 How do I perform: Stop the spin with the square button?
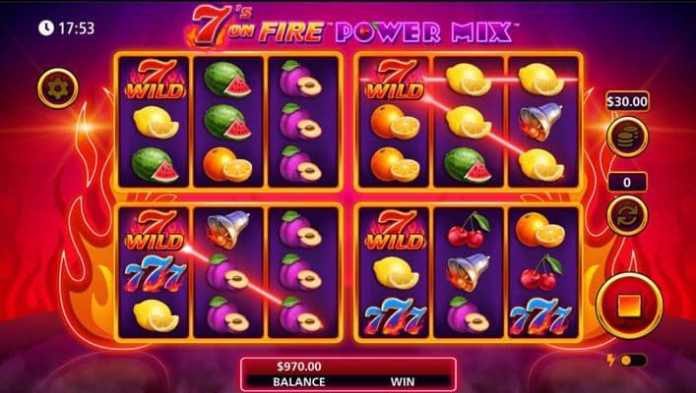629,307
